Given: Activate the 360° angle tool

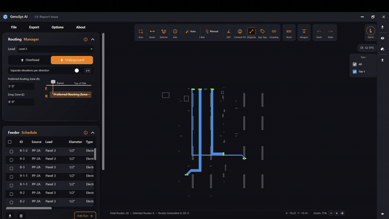Looking at the screenshot, I should pos(229,33).
